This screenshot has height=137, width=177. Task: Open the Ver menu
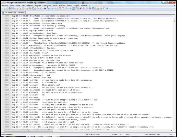23,5
